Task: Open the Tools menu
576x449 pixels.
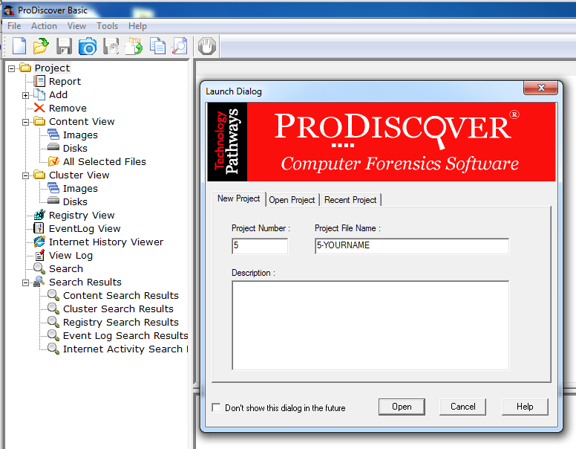Action: pos(107,26)
